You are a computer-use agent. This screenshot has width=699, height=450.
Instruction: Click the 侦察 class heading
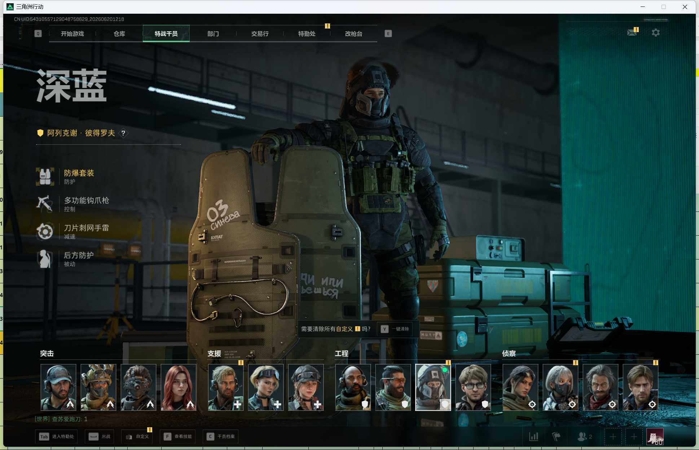click(509, 354)
